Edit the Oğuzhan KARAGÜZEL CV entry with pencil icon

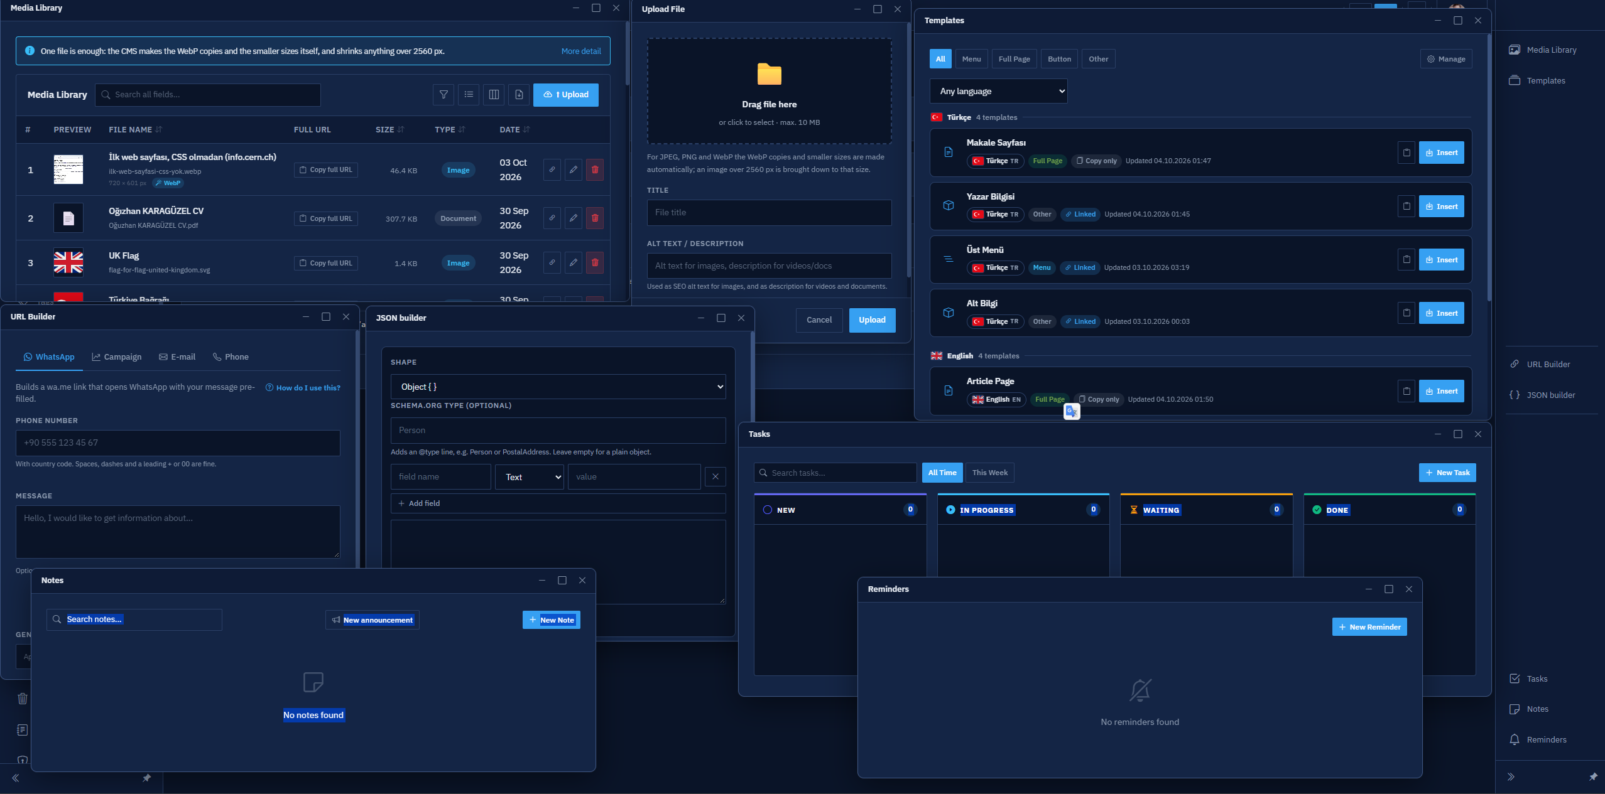tap(574, 218)
